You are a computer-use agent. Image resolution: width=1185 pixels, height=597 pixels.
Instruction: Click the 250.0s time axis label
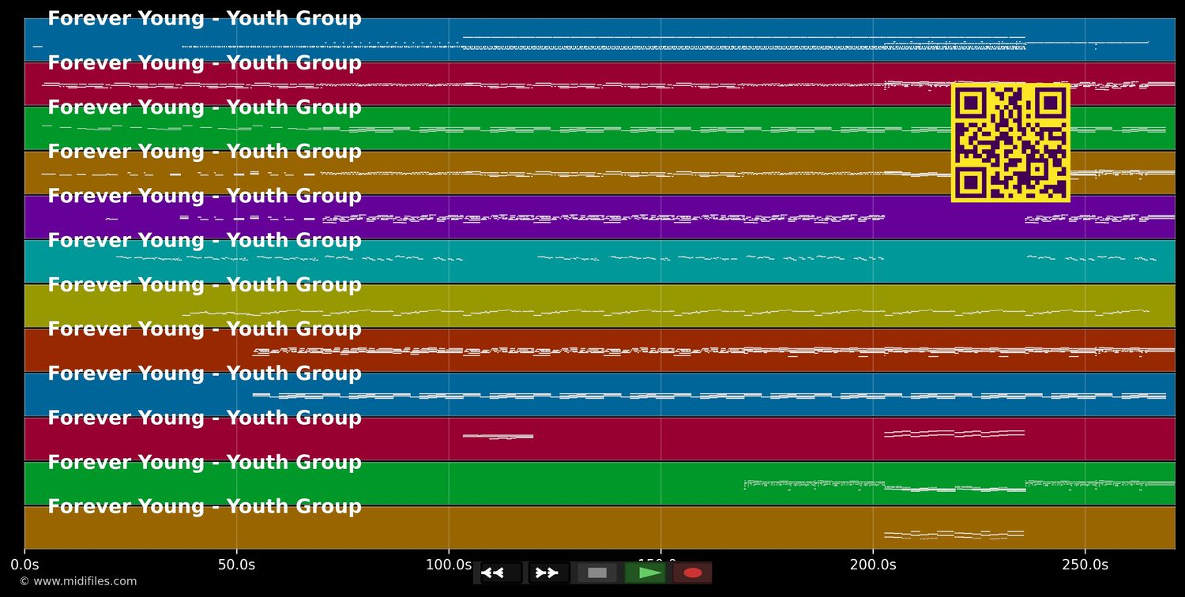pos(1085,565)
